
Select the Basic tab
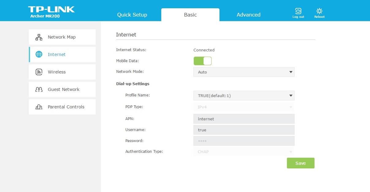190,15
